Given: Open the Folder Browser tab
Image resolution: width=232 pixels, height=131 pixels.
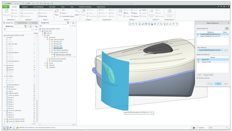Looking at the screenshot, I should pyautogui.click(x=22, y=23).
